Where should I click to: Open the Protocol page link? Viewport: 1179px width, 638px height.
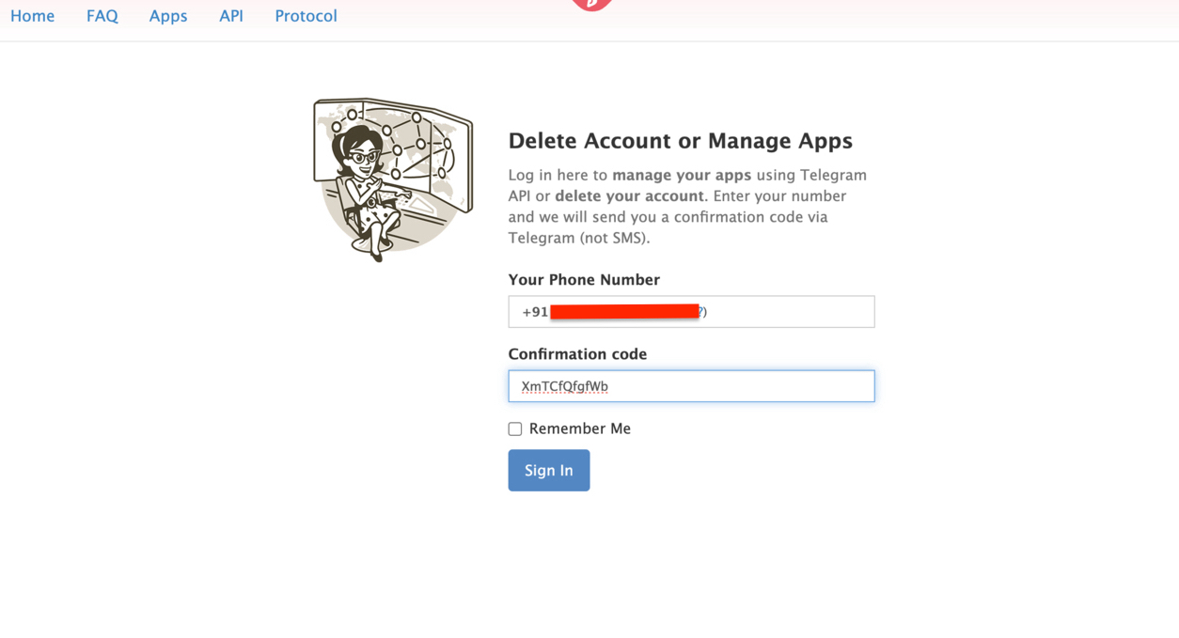(306, 16)
